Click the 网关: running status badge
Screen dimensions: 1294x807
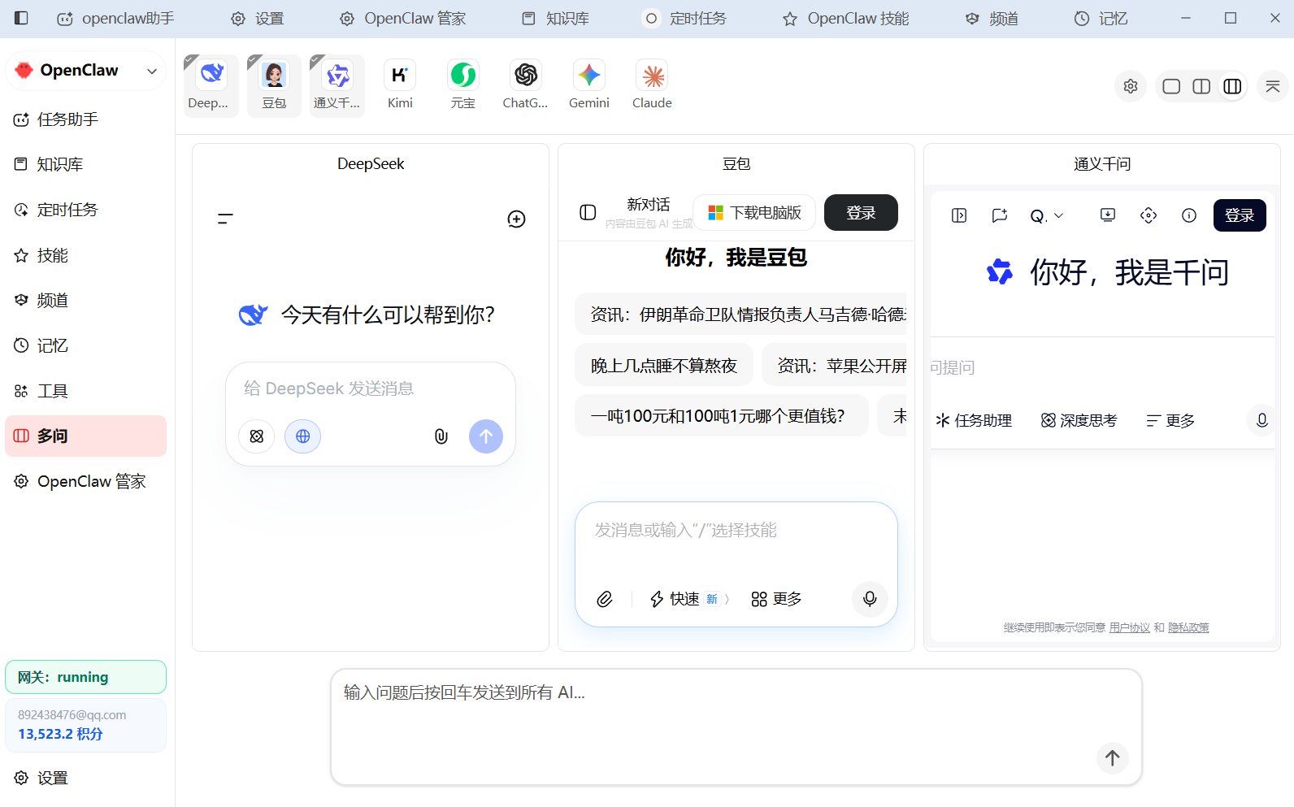[x=85, y=677]
